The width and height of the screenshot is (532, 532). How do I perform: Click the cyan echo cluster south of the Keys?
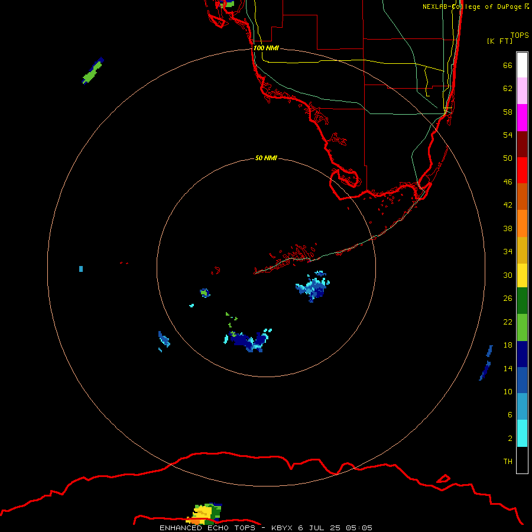pos(313,286)
